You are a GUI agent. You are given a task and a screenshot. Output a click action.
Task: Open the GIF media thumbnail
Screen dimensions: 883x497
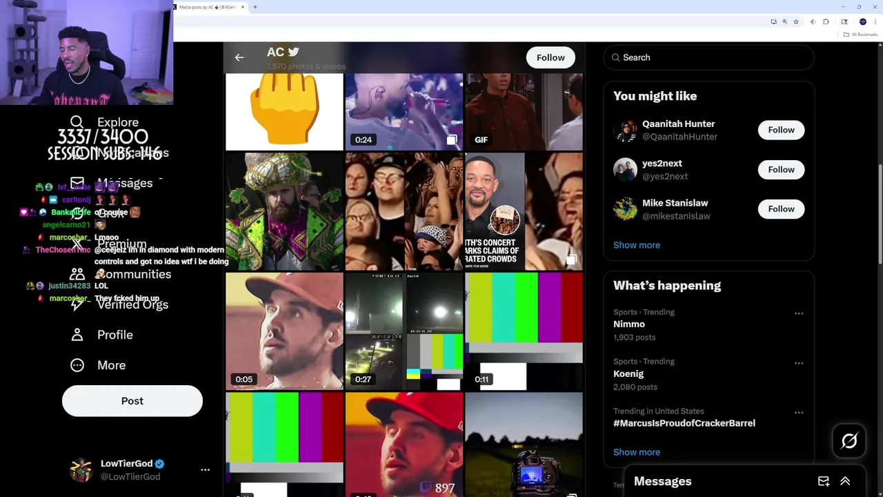click(524, 112)
